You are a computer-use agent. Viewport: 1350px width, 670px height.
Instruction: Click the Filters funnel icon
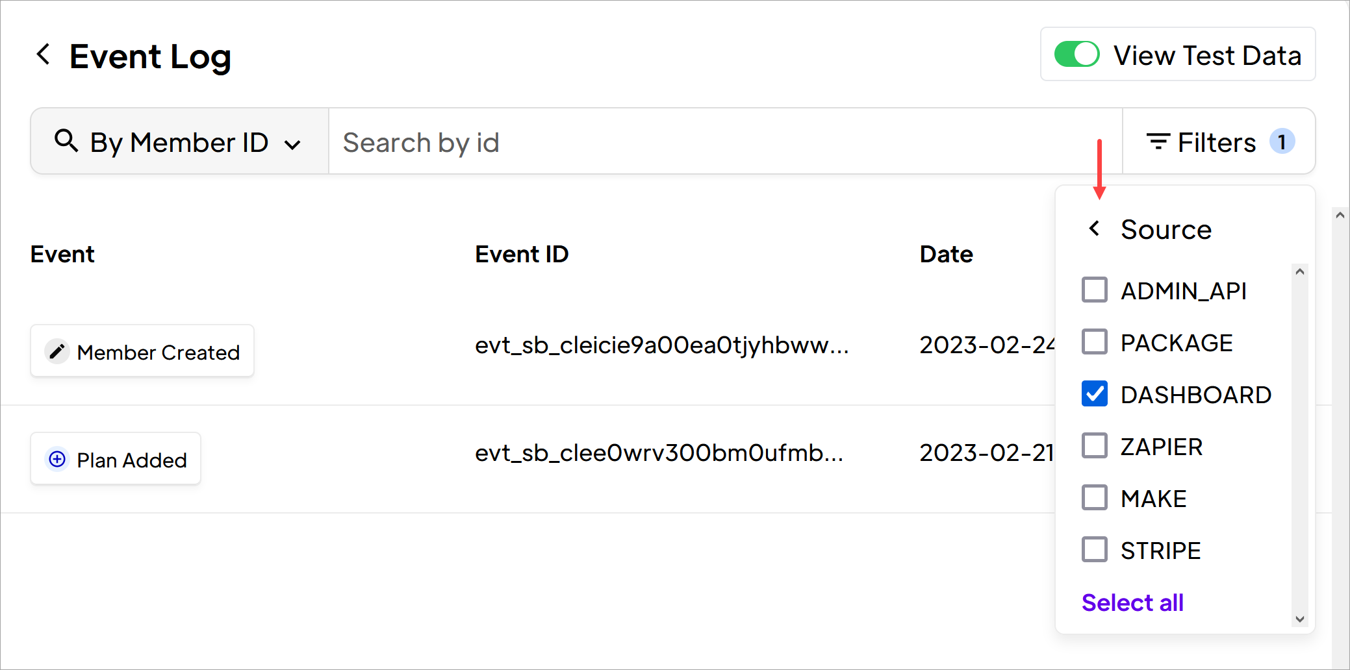(1158, 142)
